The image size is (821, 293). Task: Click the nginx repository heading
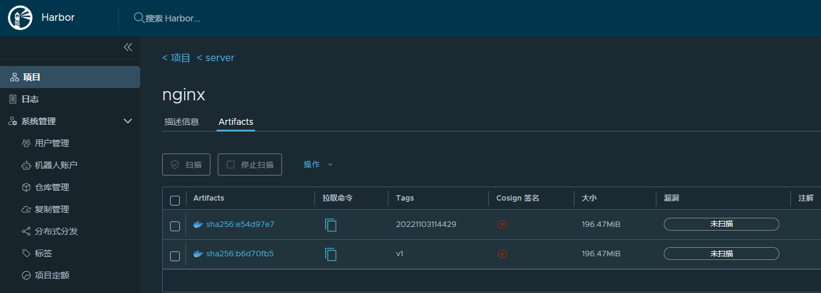coord(184,95)
